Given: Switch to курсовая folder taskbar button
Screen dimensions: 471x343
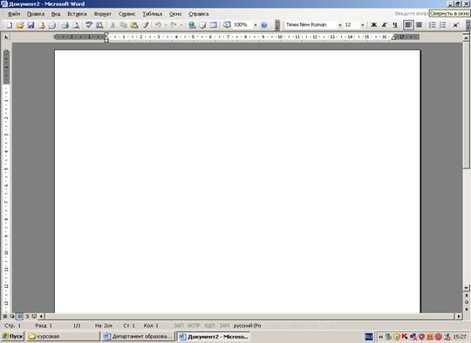Looking at the screenshot, I should [63, 336].
